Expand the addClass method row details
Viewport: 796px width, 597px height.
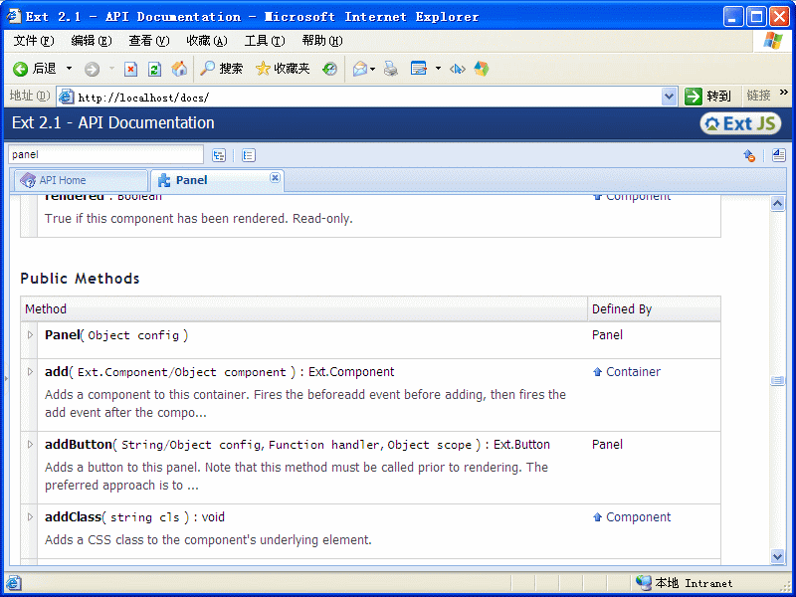(x=30, y=516)
